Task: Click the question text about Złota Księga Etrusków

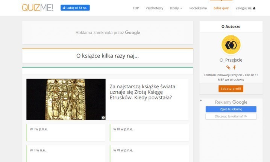Action: coord(143,92)
